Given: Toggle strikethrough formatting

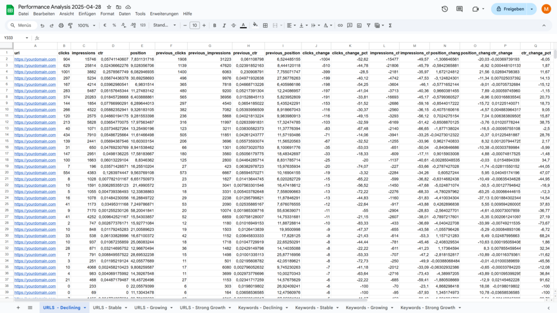Looking at the screenshot, I should [x=233, y=25].
